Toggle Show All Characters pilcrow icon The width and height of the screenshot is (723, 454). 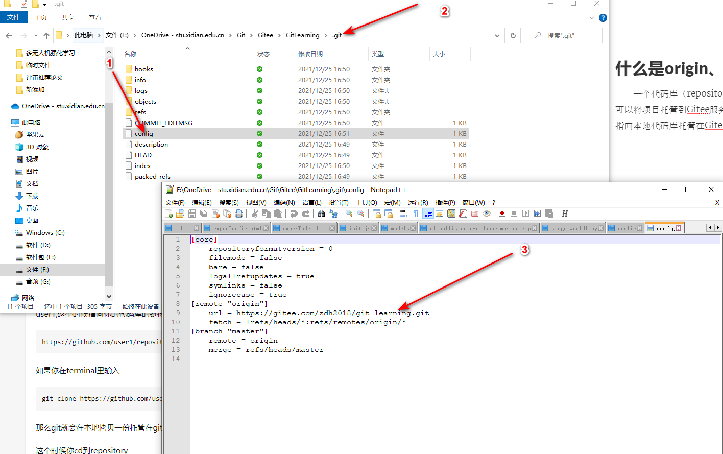click(x=416, y=213)
